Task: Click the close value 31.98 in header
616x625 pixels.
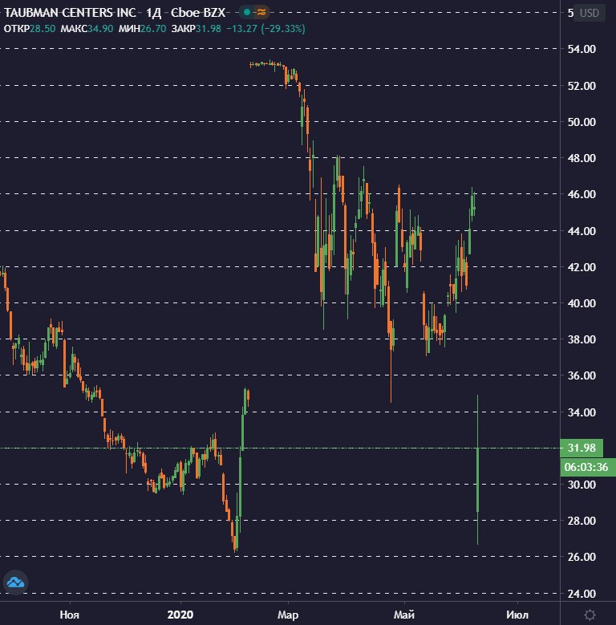Action: coord(209,29)
